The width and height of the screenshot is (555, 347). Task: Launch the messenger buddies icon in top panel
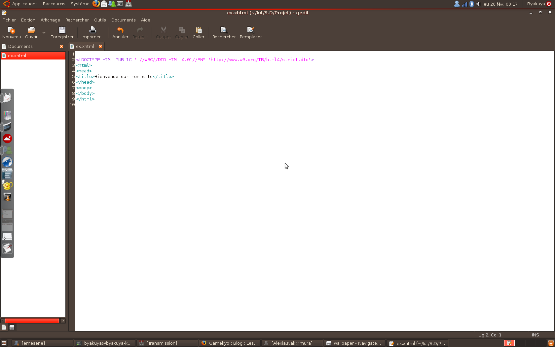[x=112, y=4]
